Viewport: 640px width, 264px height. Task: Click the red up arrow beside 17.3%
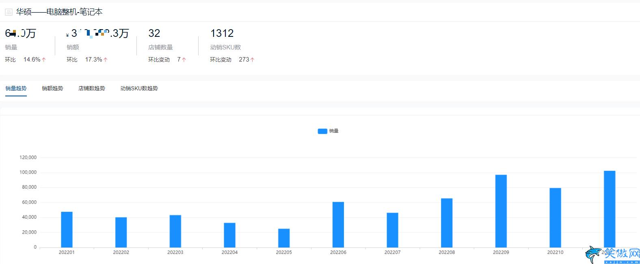pos(106,60)
